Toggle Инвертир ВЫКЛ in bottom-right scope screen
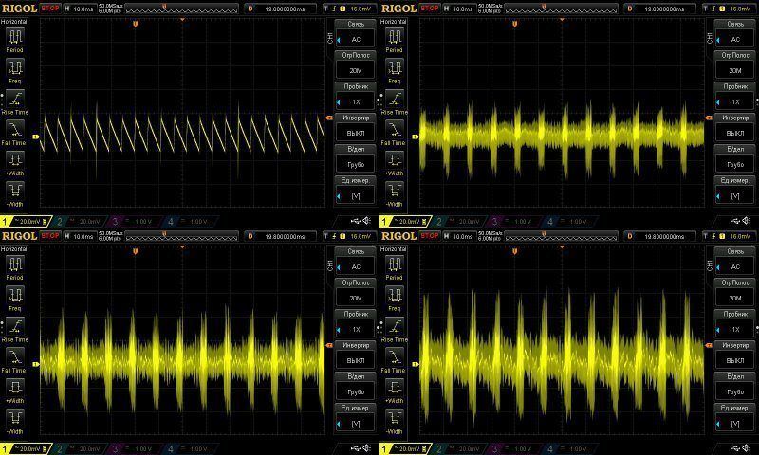 pos(735,354)
